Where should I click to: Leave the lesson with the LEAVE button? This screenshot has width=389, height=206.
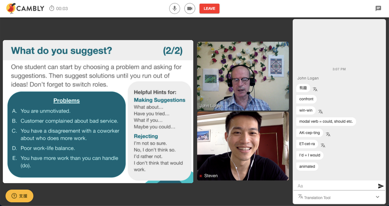pyautogui.click(x=210, y=8)
